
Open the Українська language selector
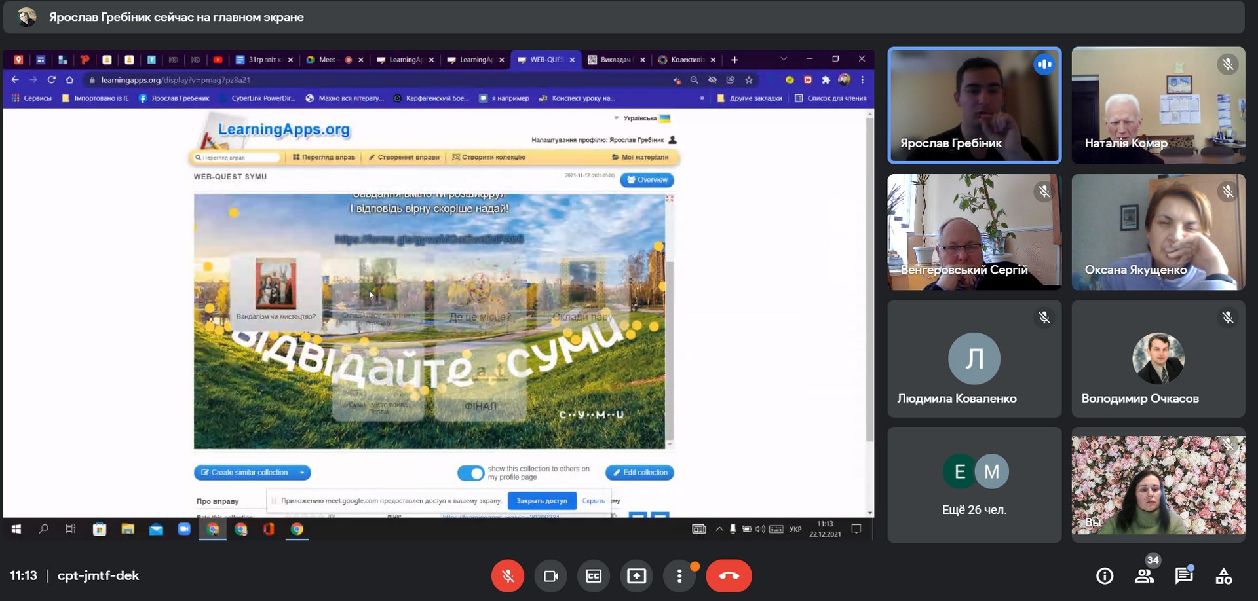pos(642,118)
